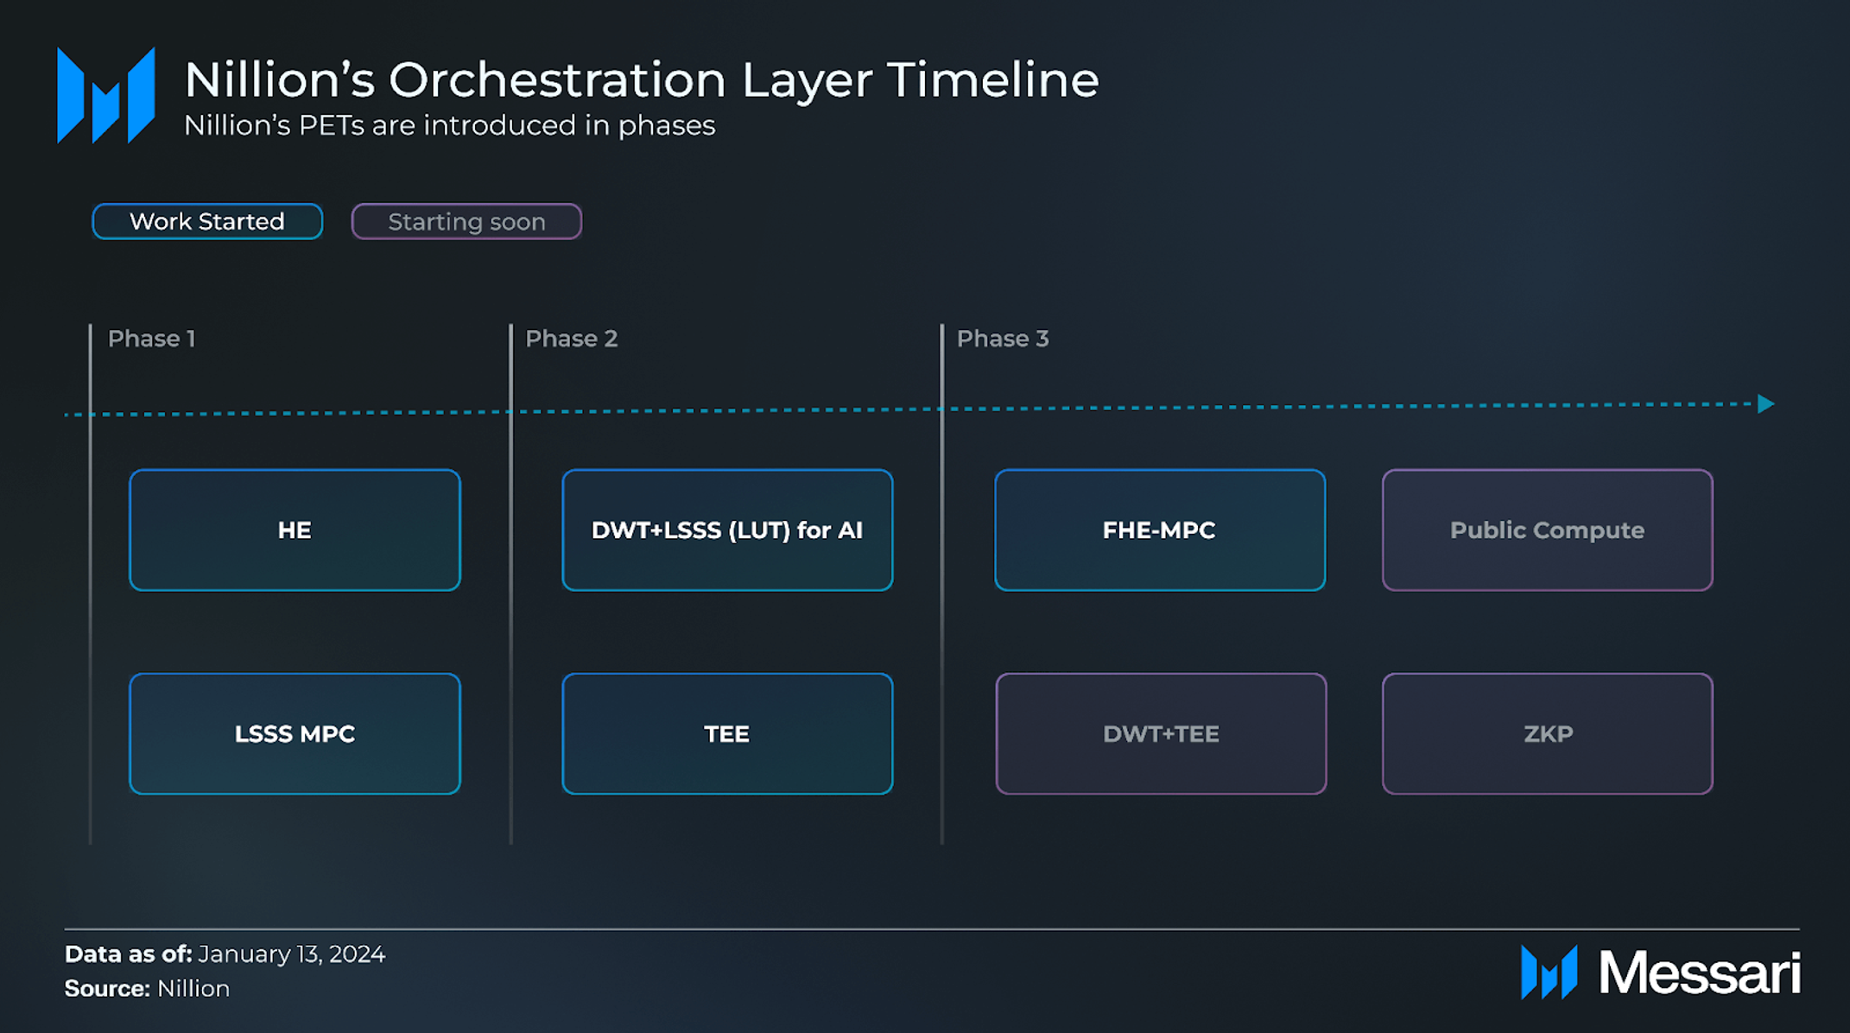Click the Phase 1 label
Screen dimensions: 1850x1033
pyautogui.click(x=151, y=339)
